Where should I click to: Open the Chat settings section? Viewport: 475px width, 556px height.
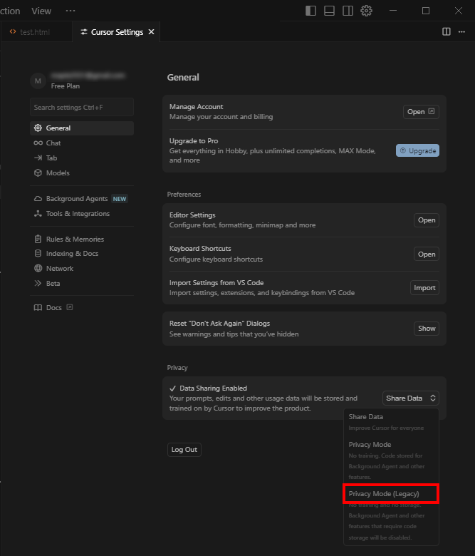tap(82, 143)
